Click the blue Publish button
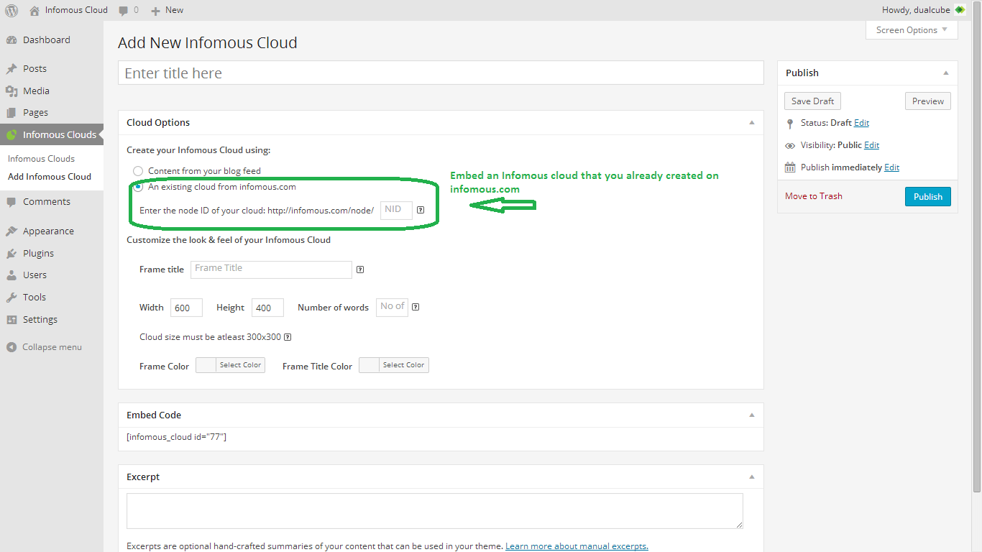 pyautogui.click(x=927, y=197)
